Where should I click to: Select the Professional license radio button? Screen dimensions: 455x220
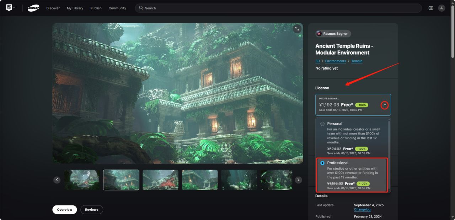(322, 163)
